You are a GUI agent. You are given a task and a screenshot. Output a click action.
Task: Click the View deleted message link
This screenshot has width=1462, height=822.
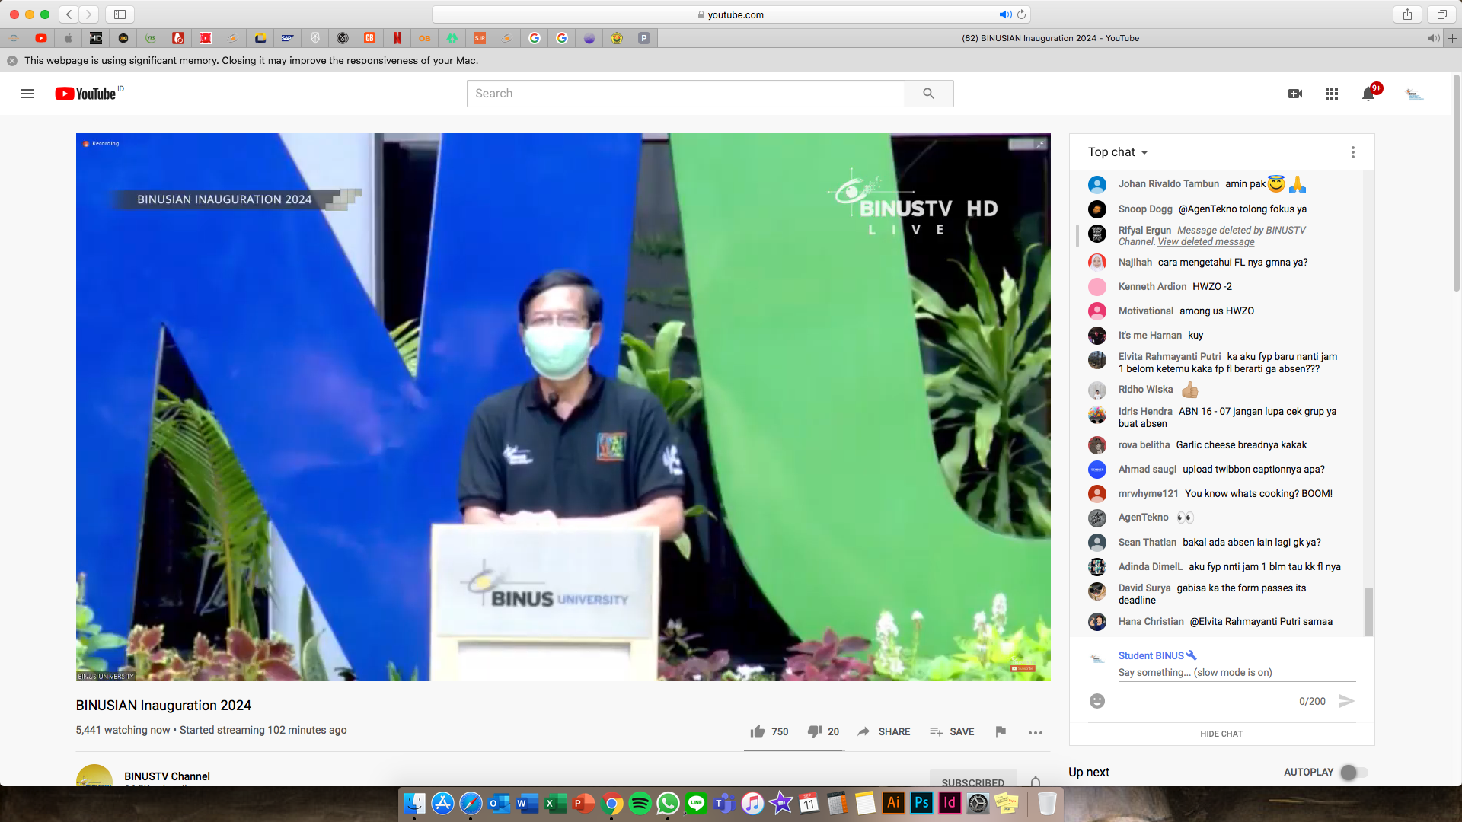pyautogui.click(x=1205, y=242)
